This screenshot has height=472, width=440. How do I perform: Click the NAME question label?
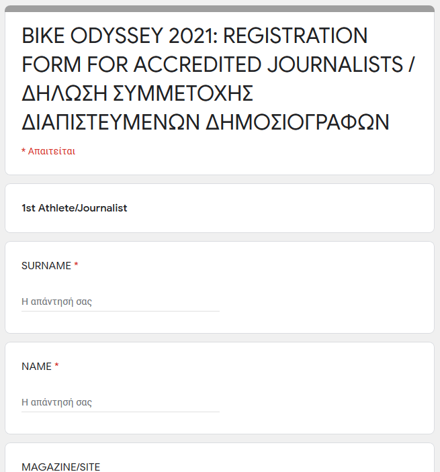coord(36,367)
